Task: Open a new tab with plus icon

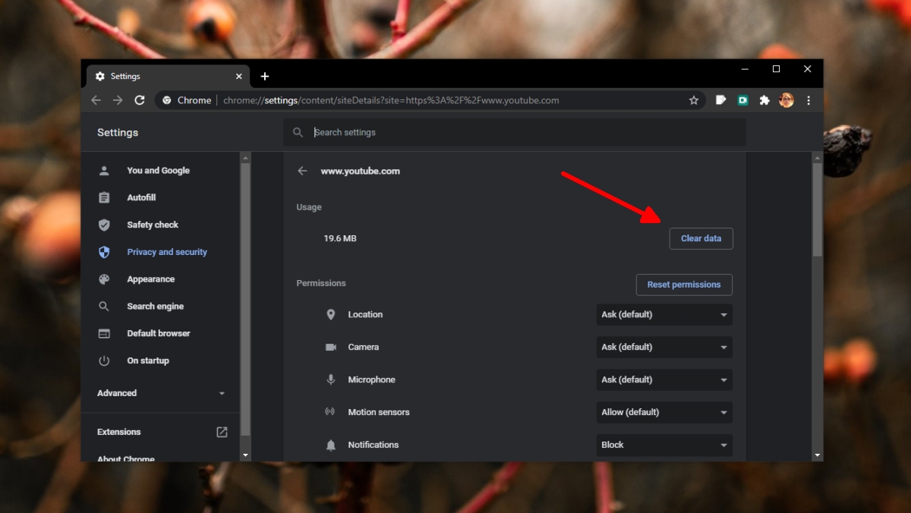Action: click(265, 77)
